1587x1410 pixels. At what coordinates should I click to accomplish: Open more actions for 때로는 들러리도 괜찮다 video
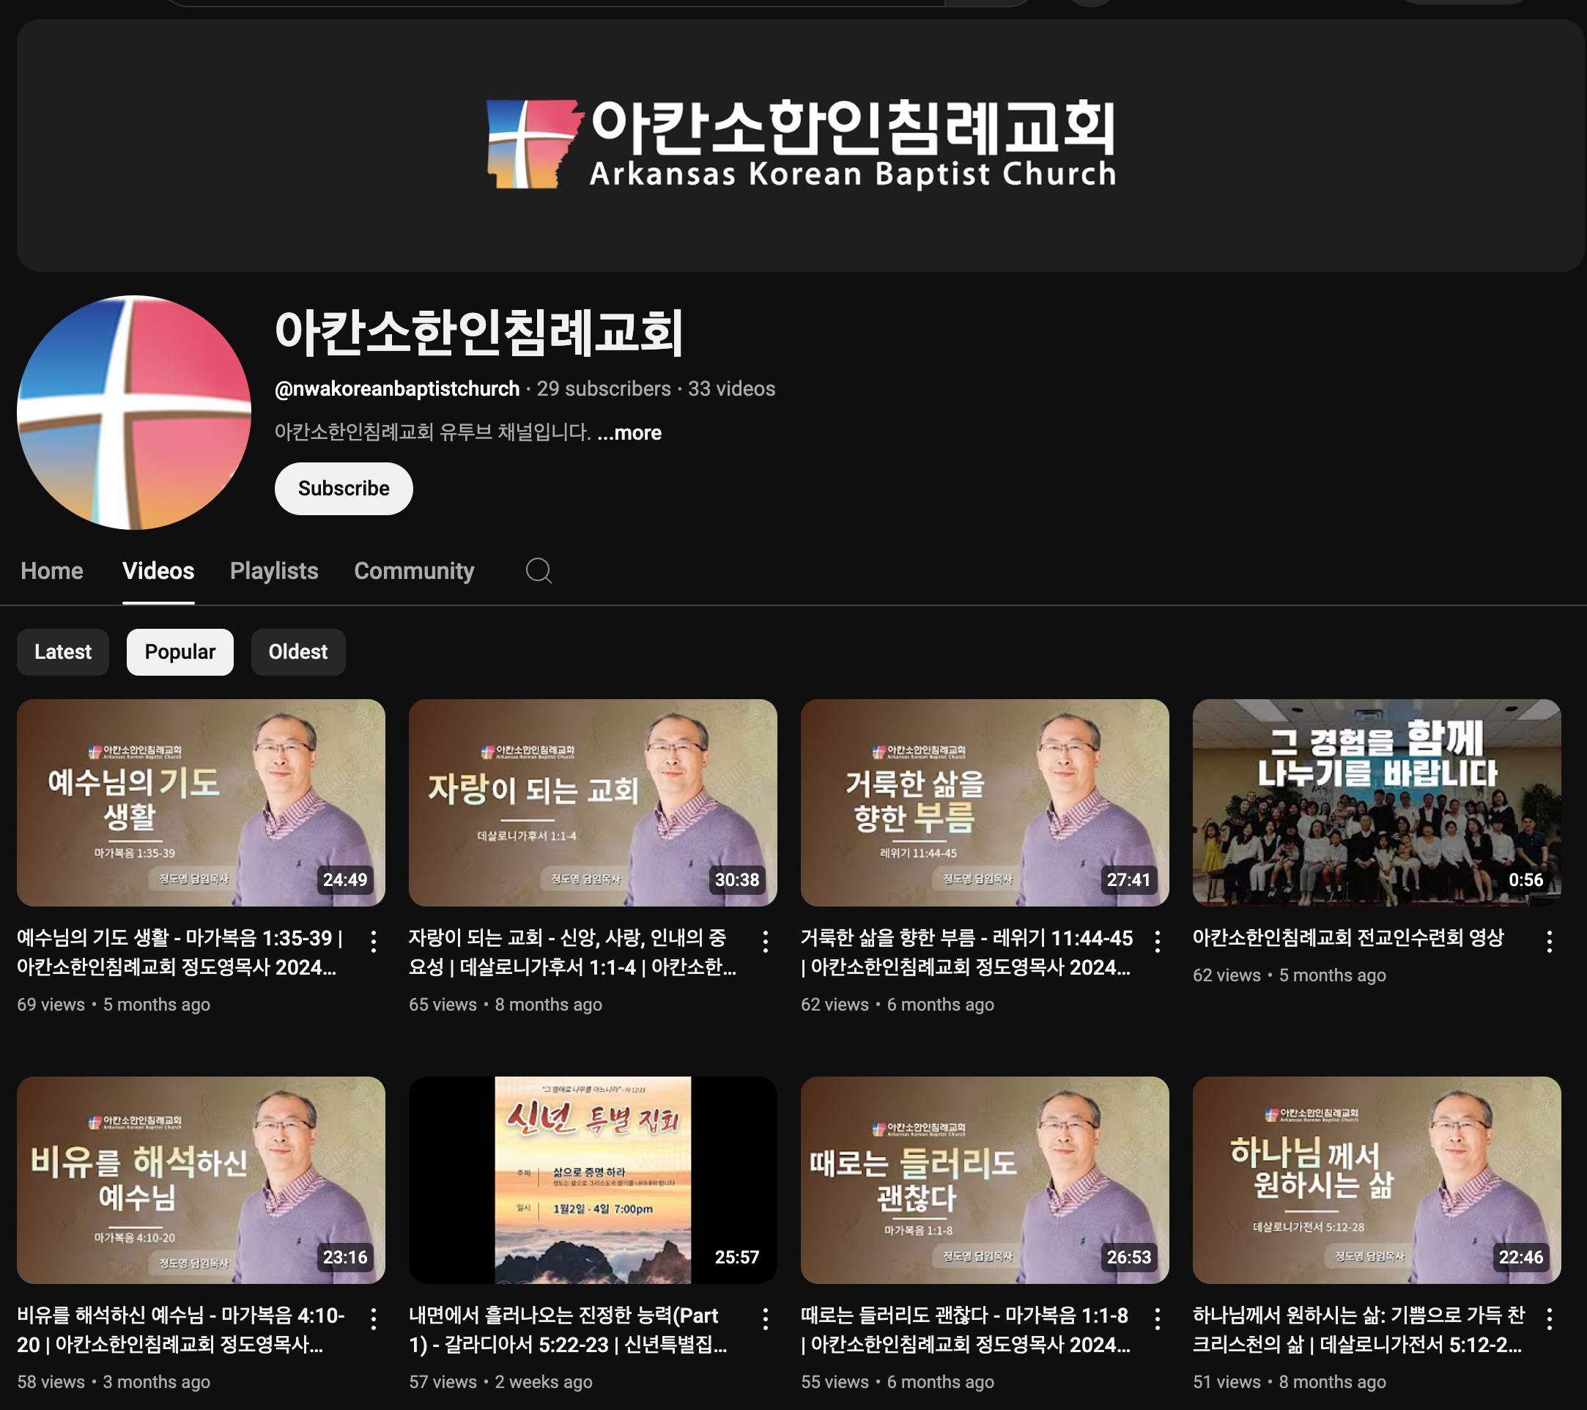(1158, 1318)
